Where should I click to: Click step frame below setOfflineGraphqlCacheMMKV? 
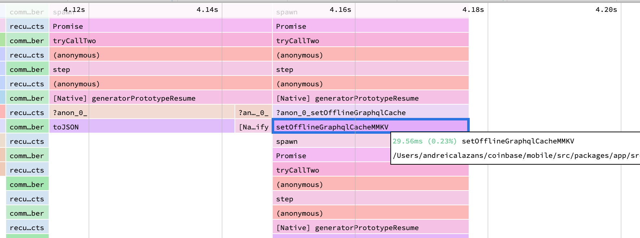pyautogui.click(x=371, y=198)
